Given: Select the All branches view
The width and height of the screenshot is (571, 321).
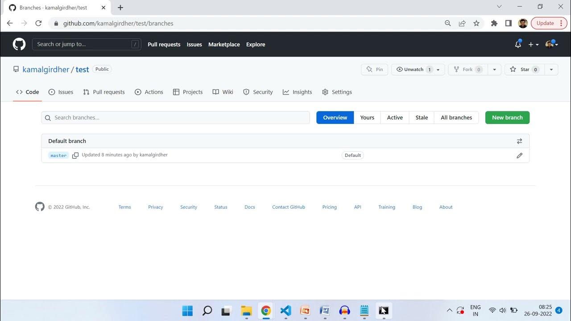Looking at the screenshot, I should (x=456, y=118).
